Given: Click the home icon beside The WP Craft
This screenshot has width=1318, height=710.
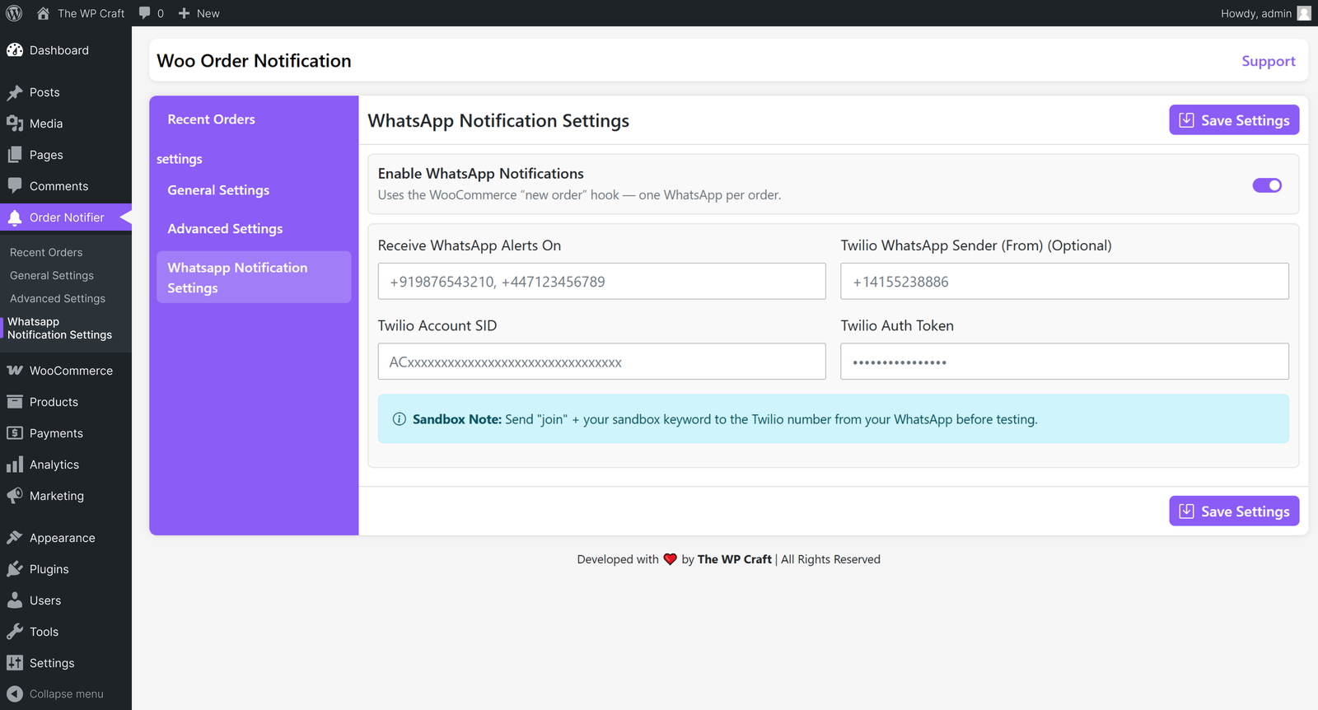Looking at the screenshot, I should click(x=43, y=13).
